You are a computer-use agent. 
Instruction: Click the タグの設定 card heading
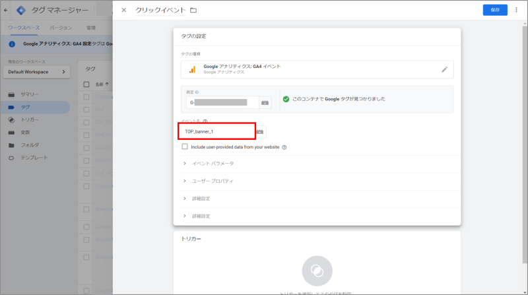pyautogui.click(x=193, y=36)
